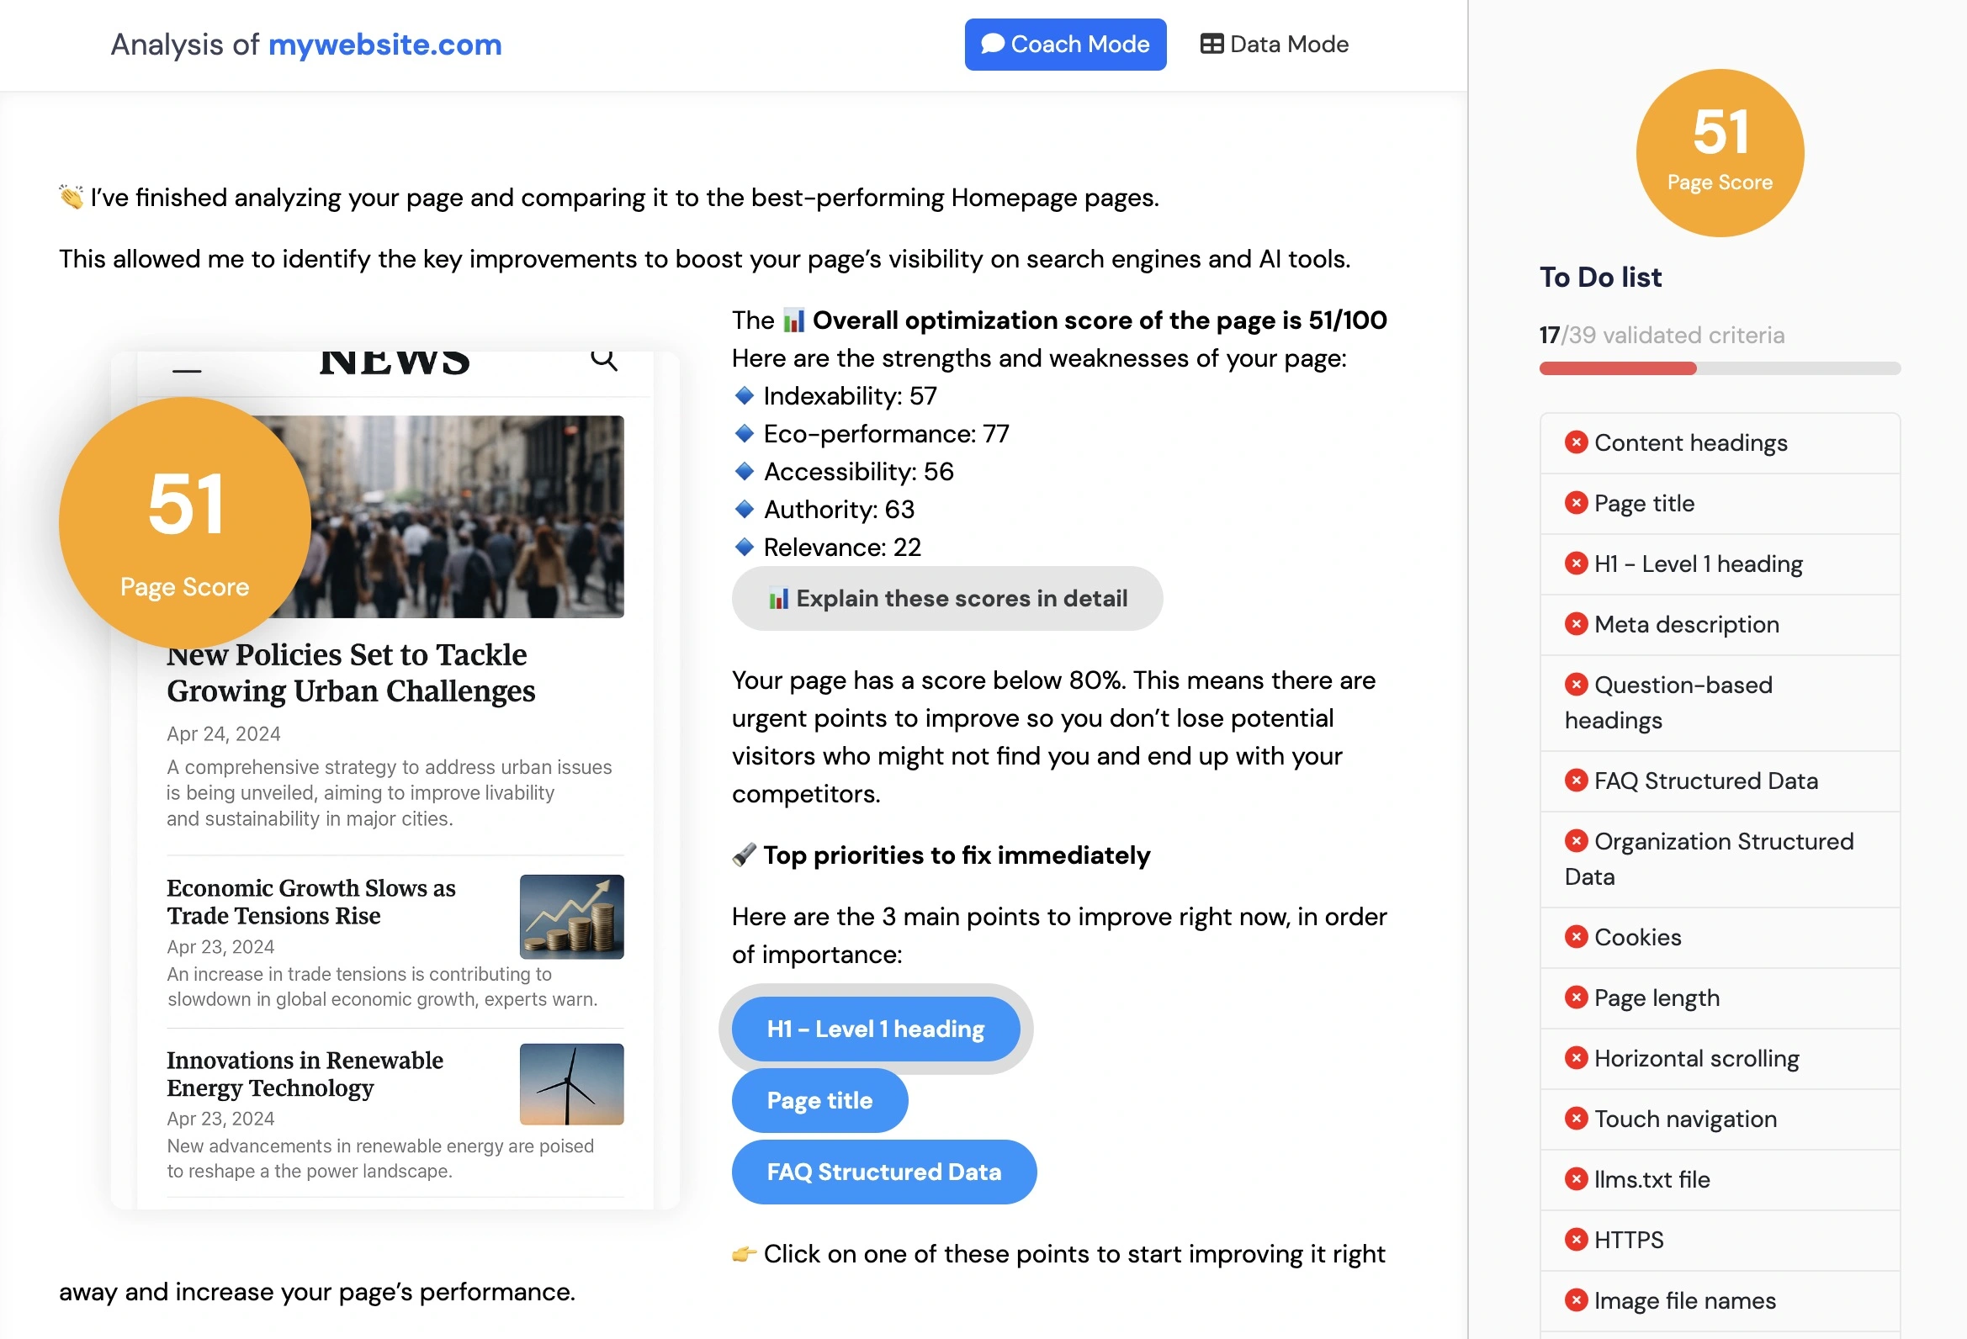Click the red X icon beside llms.txt file
The height and width of the screenshot is (1339, 1967).
(1575, 1179)
